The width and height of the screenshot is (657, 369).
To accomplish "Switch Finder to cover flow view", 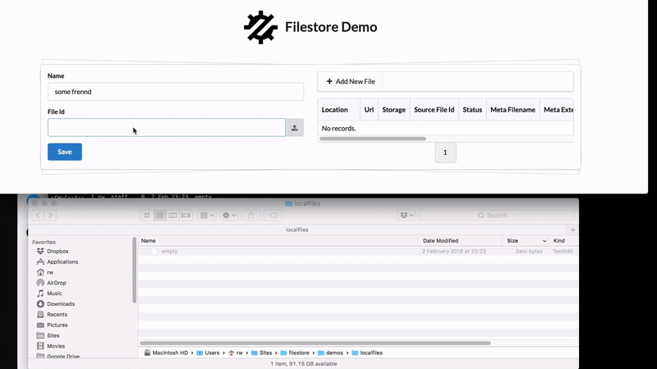I will [x=186, y=216].
